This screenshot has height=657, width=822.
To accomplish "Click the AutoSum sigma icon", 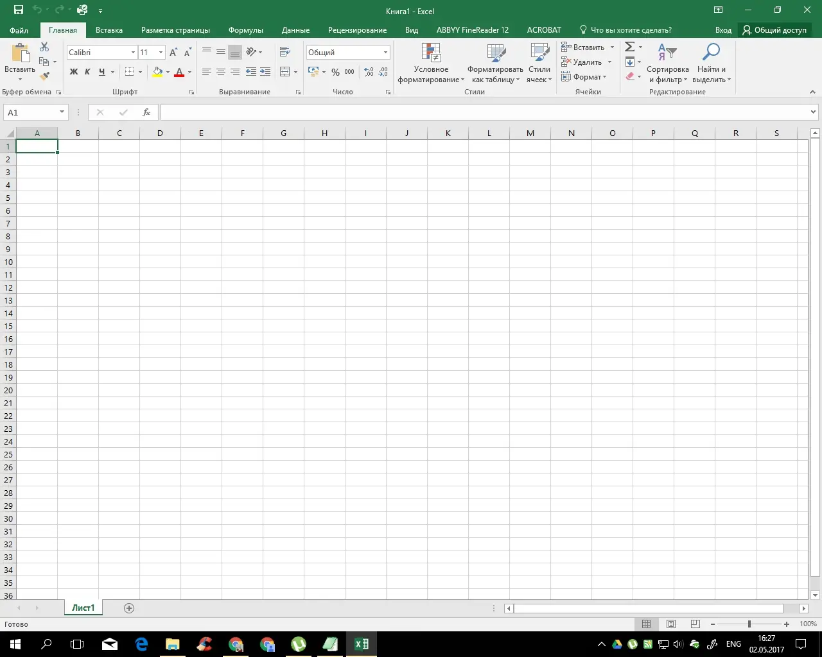I will pos(630,47).
